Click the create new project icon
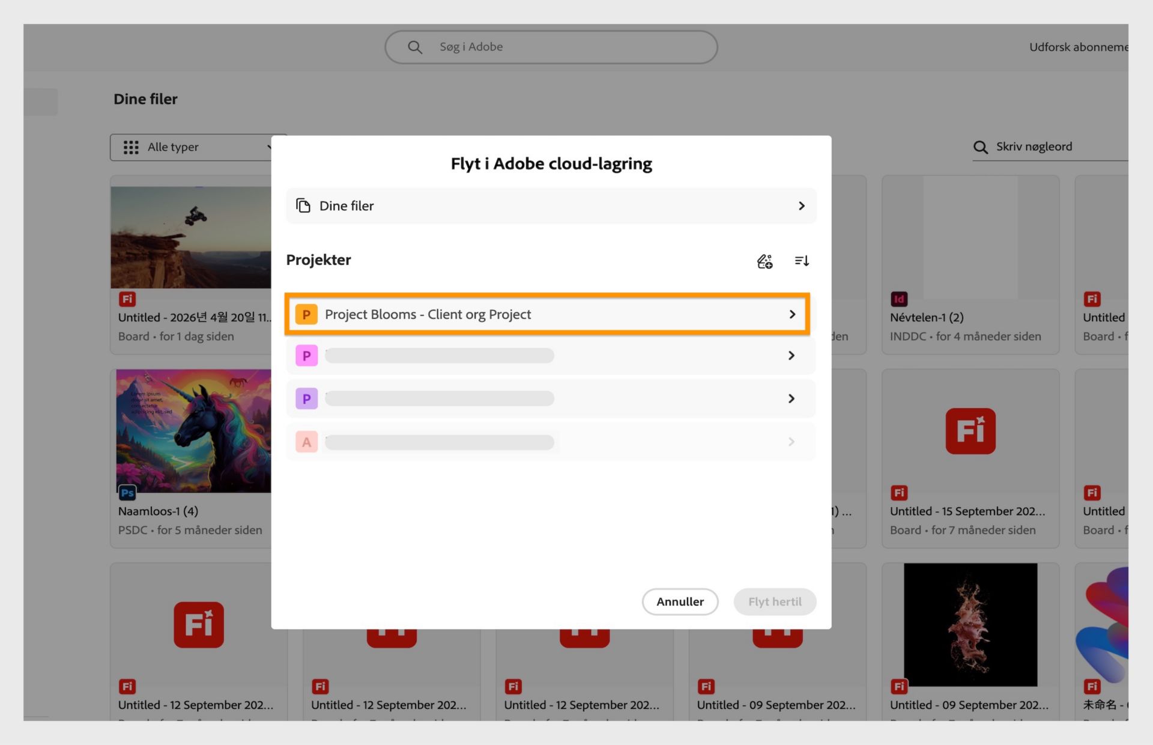 [x=764, y=261]
